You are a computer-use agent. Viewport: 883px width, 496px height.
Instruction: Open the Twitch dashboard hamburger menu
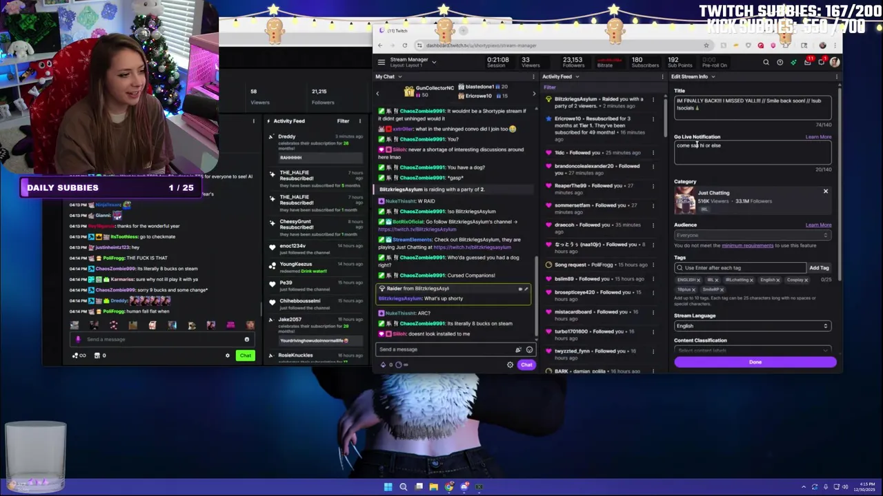381,62
